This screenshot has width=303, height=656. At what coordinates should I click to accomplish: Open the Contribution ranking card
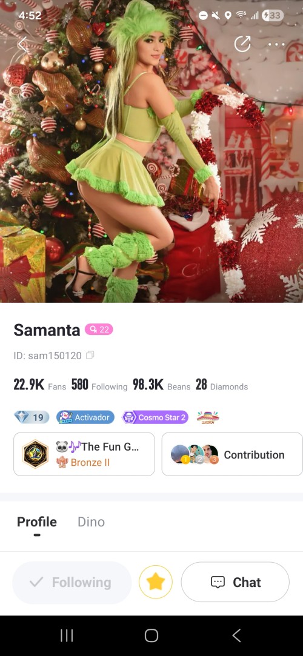[232, 454]
